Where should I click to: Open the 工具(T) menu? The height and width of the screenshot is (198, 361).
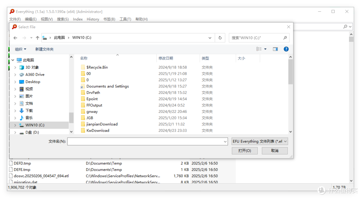125,19
